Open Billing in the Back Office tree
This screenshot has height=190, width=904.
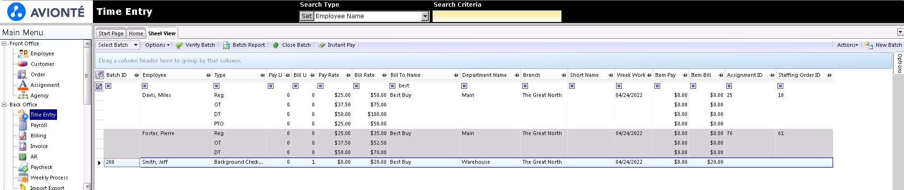[x=38, y=136]
